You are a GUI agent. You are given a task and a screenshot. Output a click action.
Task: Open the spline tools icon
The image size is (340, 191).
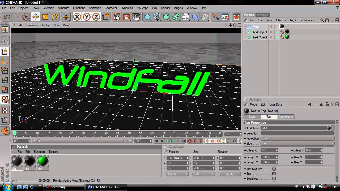pos(157,17)
